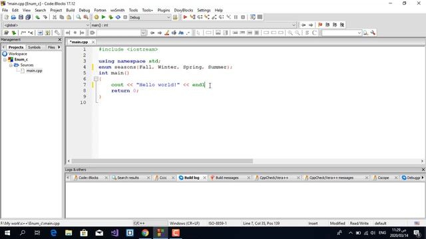Click the Replace icon in toolbar
Image resolution: width=426 pixels, height=239 pixels.
86,17
